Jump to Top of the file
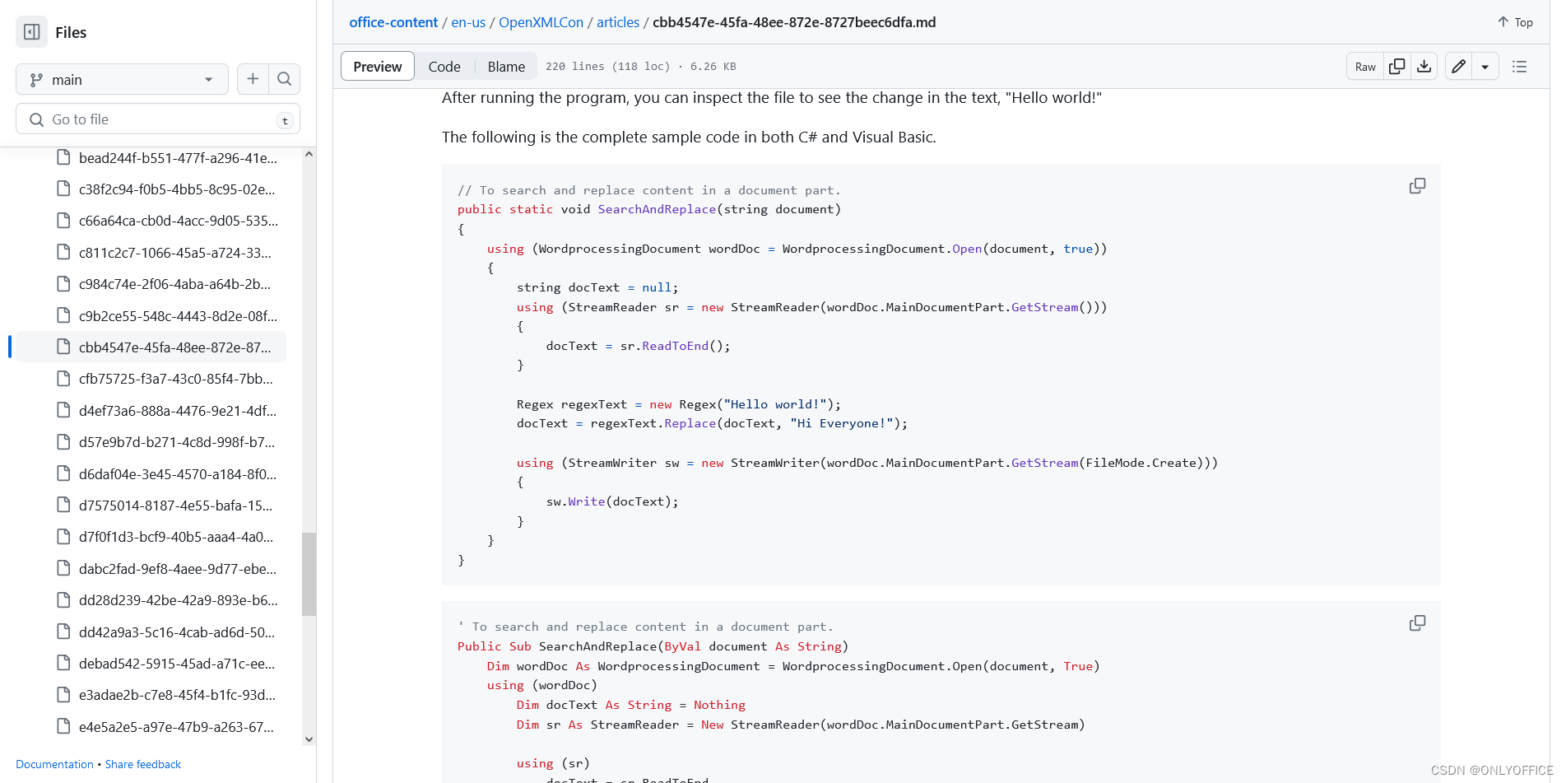1566x783 pixels. pos(1515,22)
